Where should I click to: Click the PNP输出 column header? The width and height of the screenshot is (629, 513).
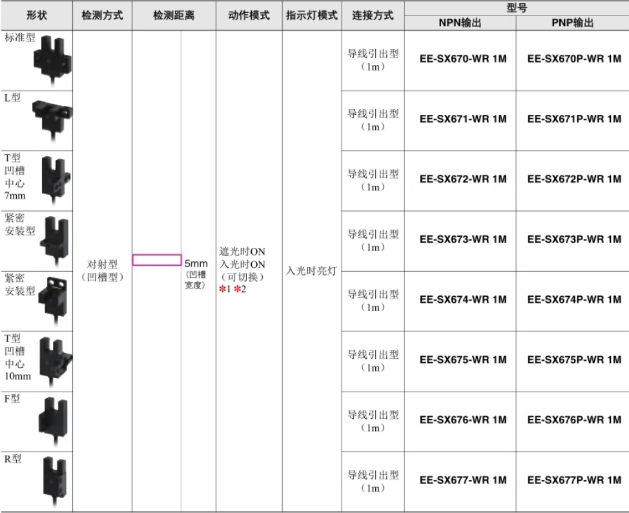coord(572,23)
